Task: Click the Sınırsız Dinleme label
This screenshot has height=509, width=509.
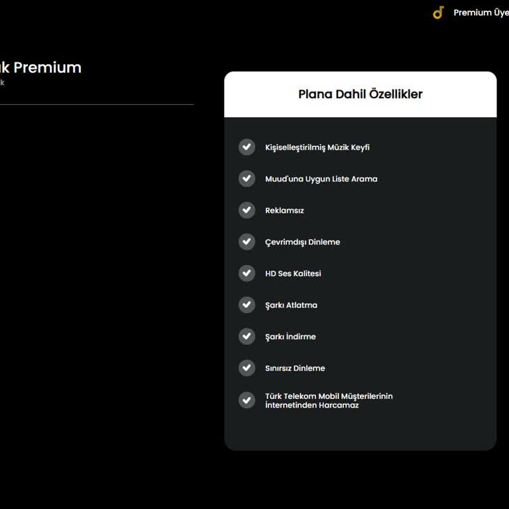Action: pos(295,368)
